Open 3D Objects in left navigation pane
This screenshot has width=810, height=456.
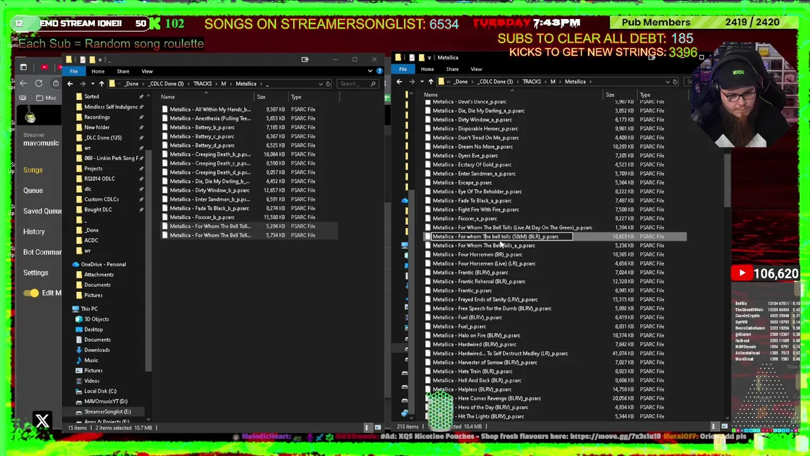point(96,319)
